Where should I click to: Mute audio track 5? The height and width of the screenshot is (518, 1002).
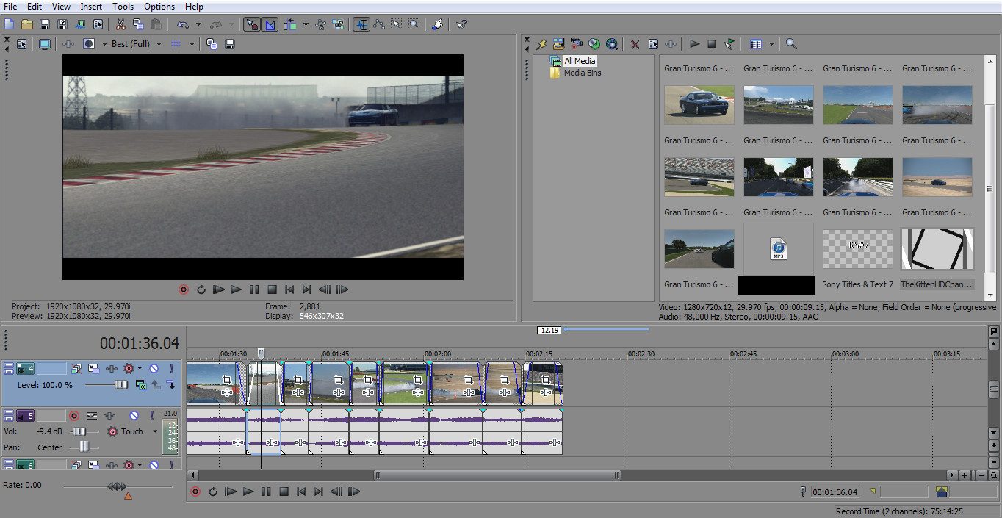134,415
